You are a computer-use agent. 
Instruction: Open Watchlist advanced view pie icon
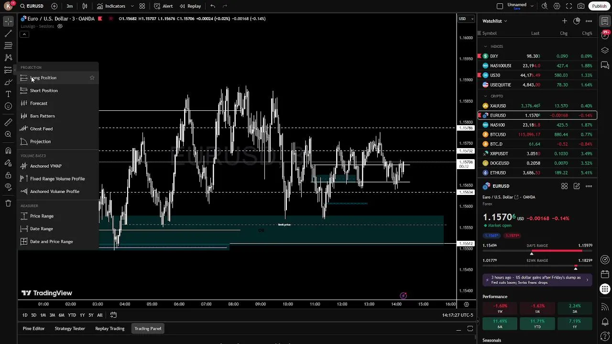pyautogui.click(x=577, y=21)
